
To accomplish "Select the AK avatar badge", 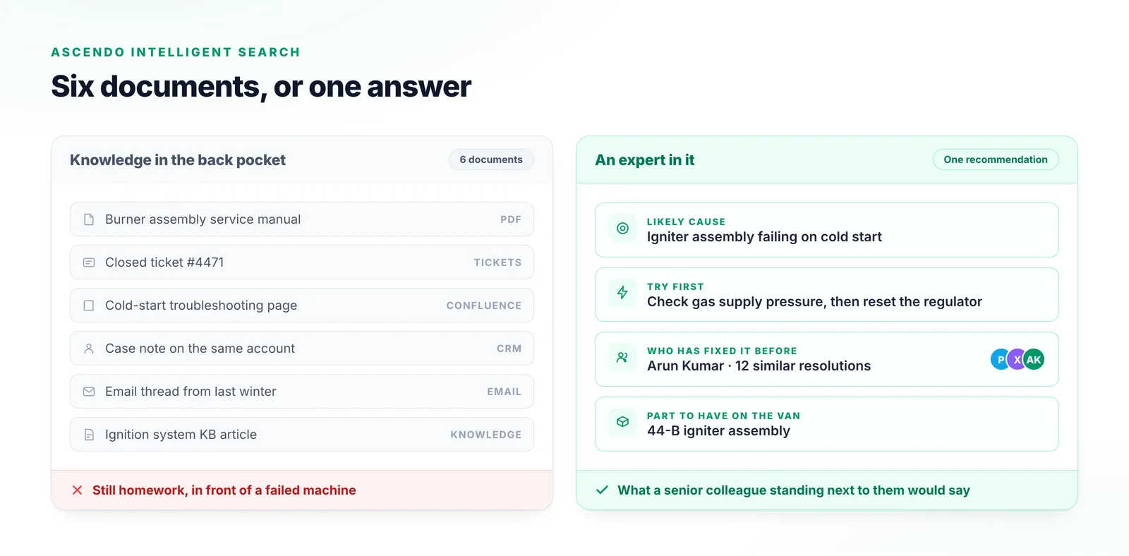I will [x=1034, y=359].
